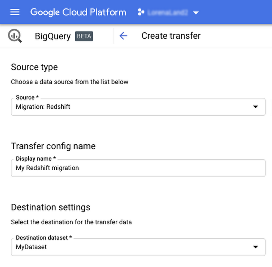Expand the project selector dropdown arrow
The image size is (272, 267).
[x=196, y=13]
